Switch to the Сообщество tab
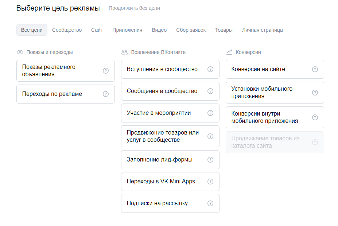 point(67,30)
